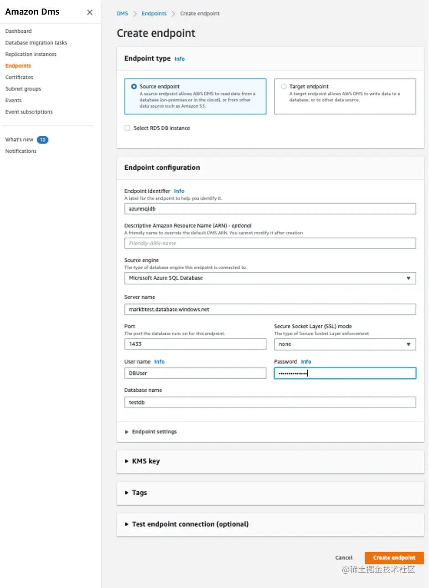Click the Endpoint identifier field azuresqldb
Viewport: 429px width, 588px height.
[270, 208]
